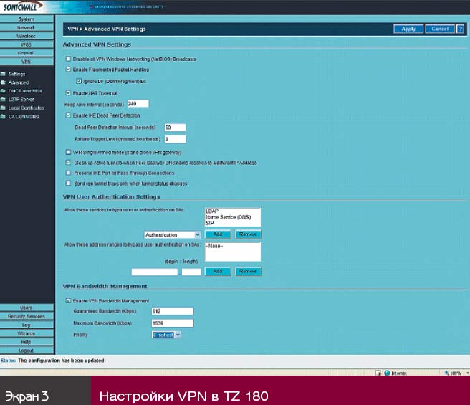
Task: Select the Security Services sidebar menu
Action: coord(26,316)
